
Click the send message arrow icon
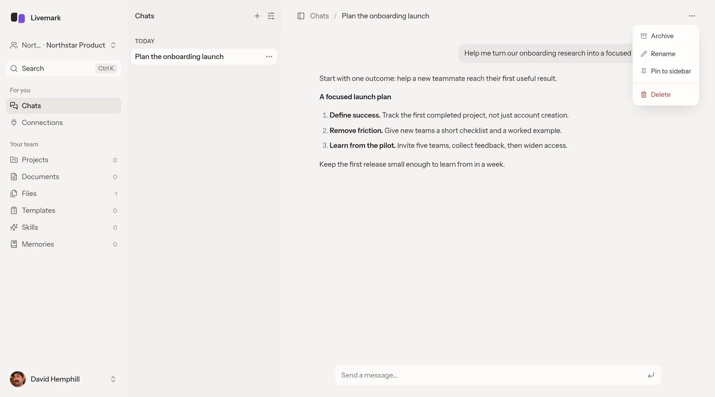click(x=651, y=375)
